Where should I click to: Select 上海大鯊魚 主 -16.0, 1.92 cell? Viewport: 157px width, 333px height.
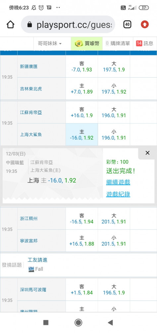[x=82, y=135]
